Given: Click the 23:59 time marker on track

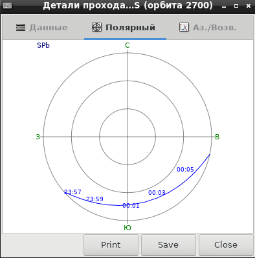Looking at the screenshot, I should pos(94,199).
